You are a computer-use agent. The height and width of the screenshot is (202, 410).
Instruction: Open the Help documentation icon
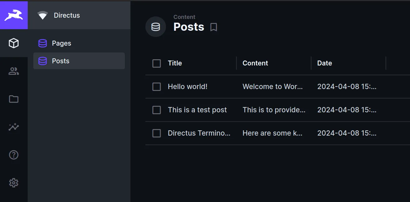pyautogui.click(x=14, y=155)
